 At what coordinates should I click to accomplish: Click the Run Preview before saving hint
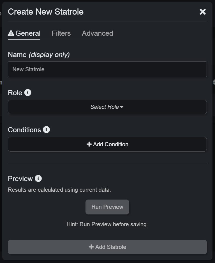[107, 224]
